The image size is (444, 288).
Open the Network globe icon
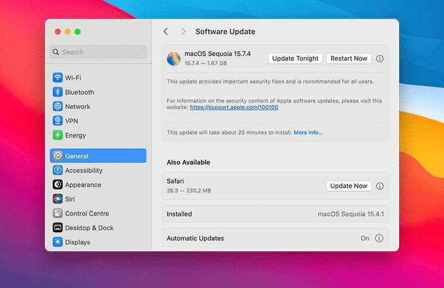(57, 107)
